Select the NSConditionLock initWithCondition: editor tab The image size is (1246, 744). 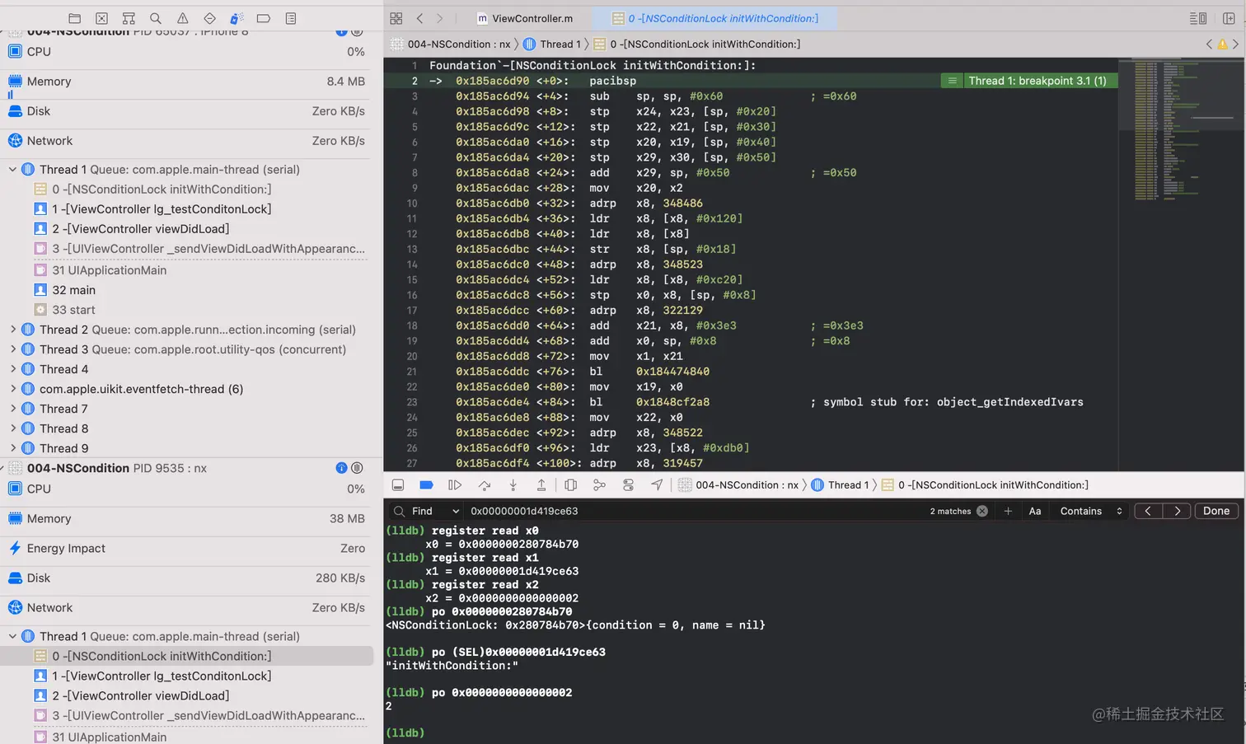(x=716, y=18)
